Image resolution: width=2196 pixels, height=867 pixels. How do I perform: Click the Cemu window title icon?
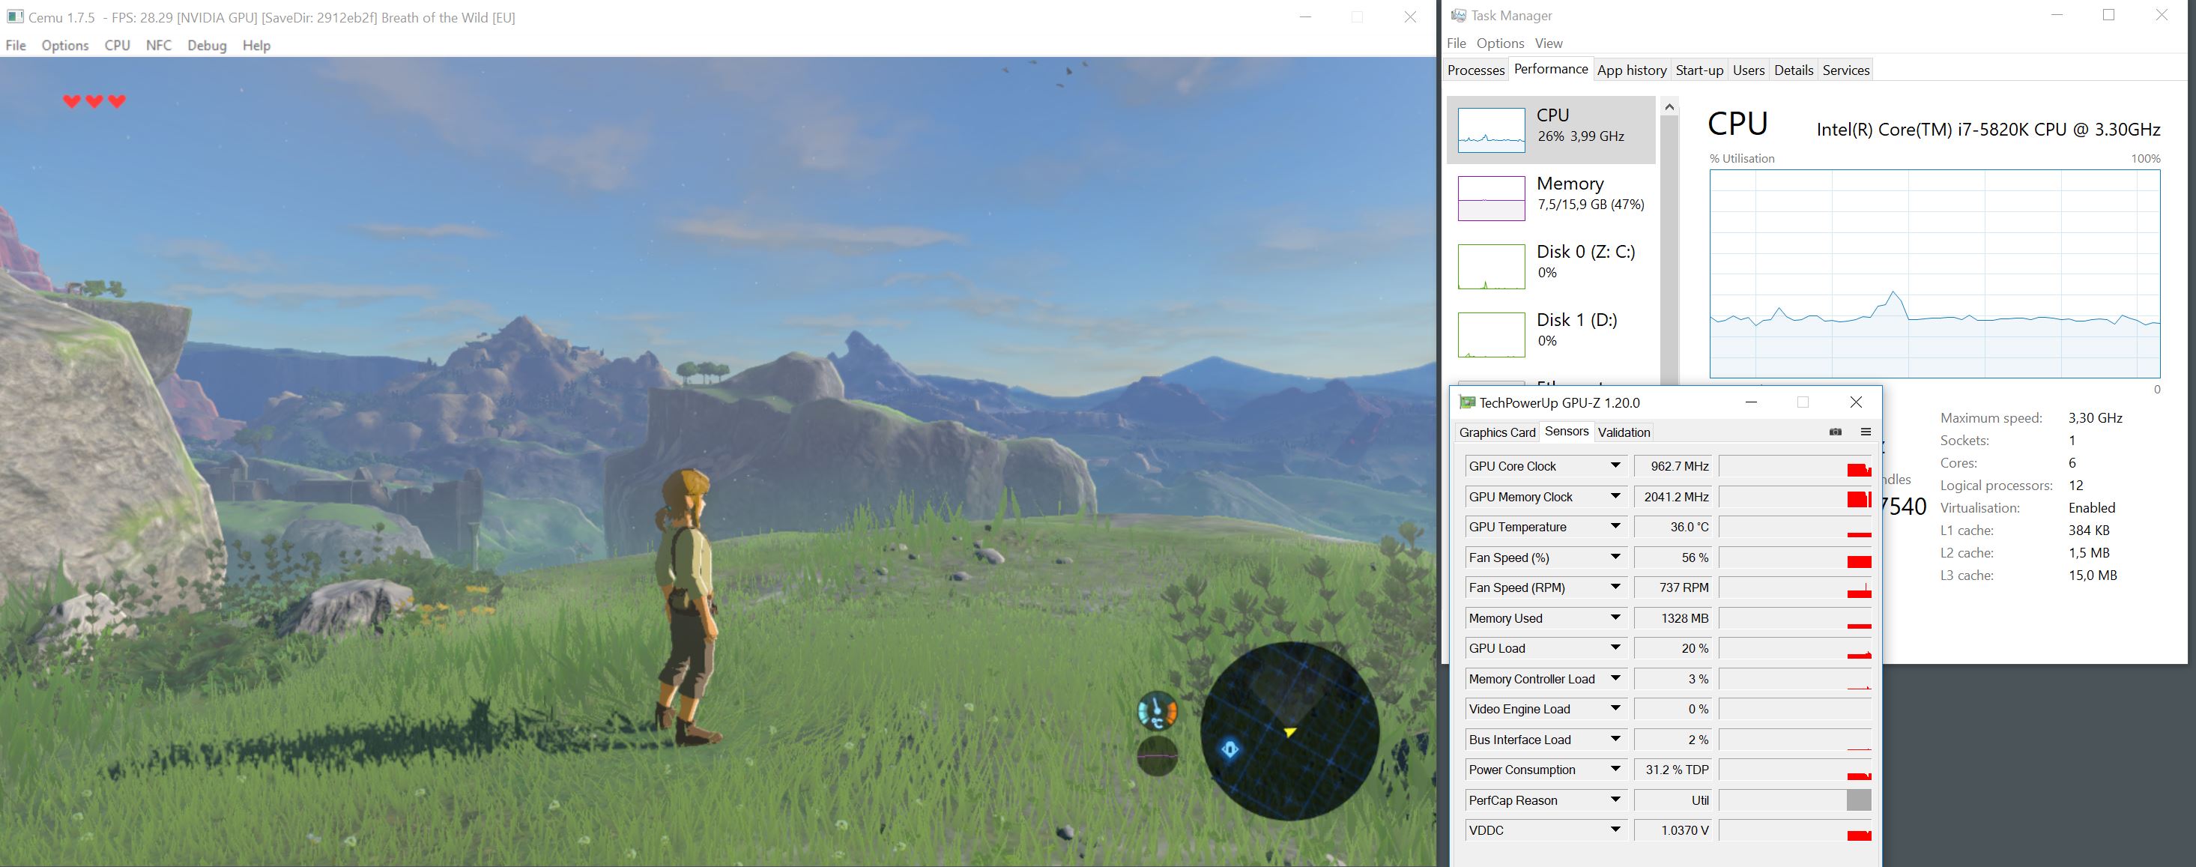[14, 17]
